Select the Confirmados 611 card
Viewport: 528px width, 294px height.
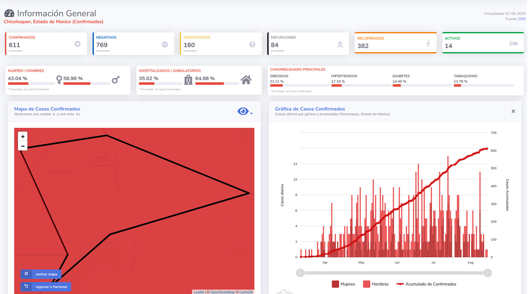46,44
